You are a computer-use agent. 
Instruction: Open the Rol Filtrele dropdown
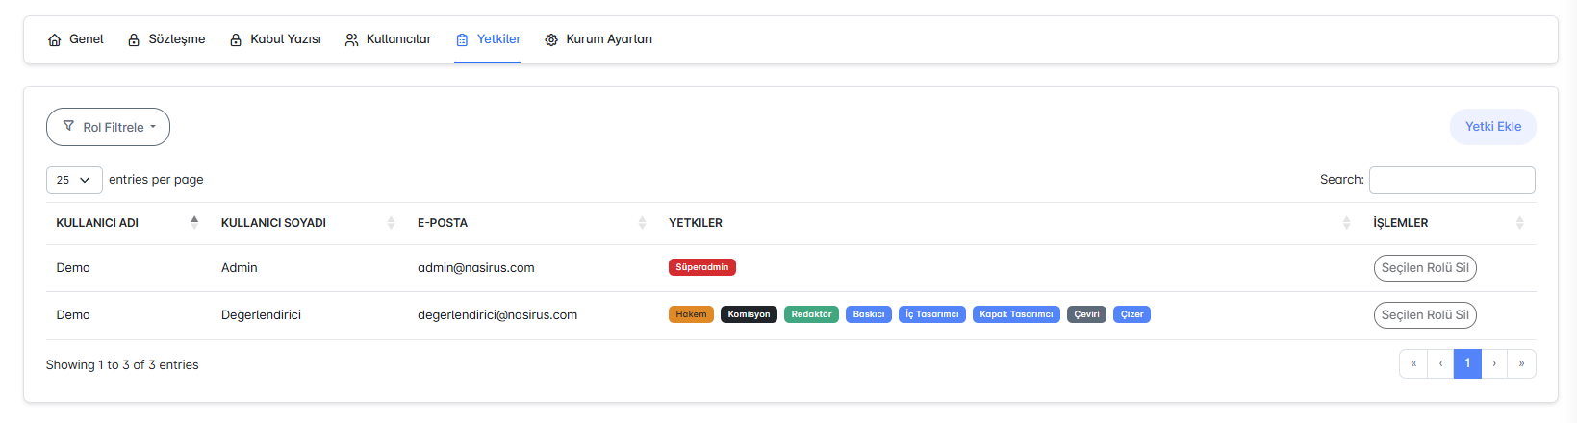click(108, 127)
